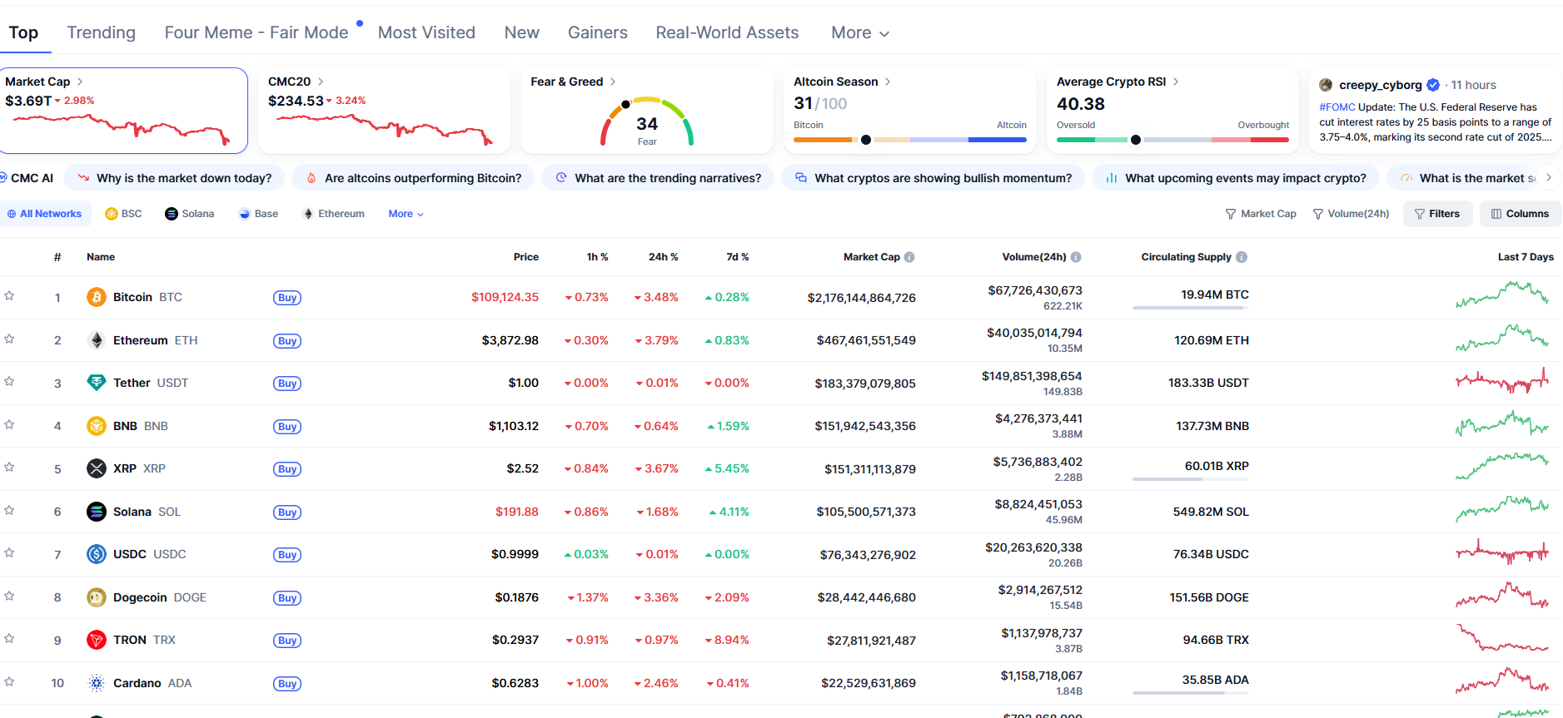Click the Solana coin logo in table
This screenshot has height=718, width=1563.
[97, 512]
